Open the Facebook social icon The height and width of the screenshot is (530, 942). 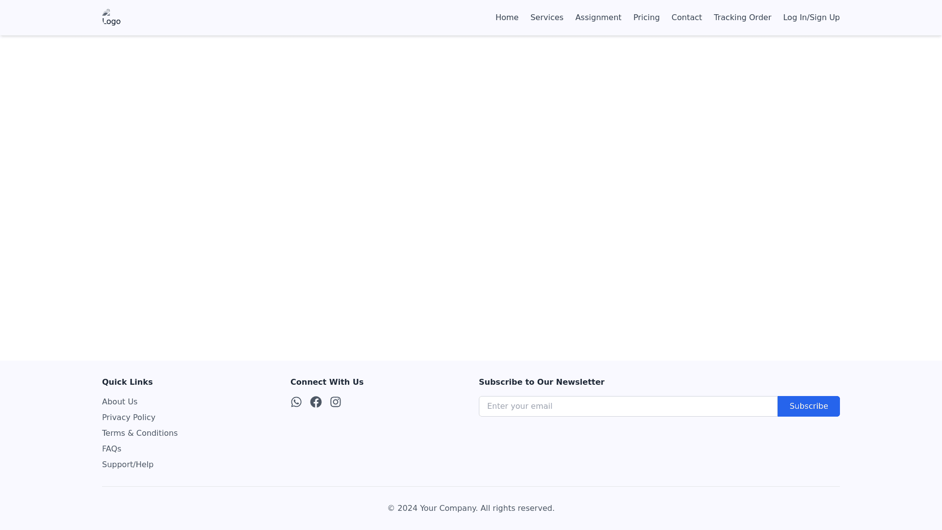pyautogui.click(x=316, y=402)
